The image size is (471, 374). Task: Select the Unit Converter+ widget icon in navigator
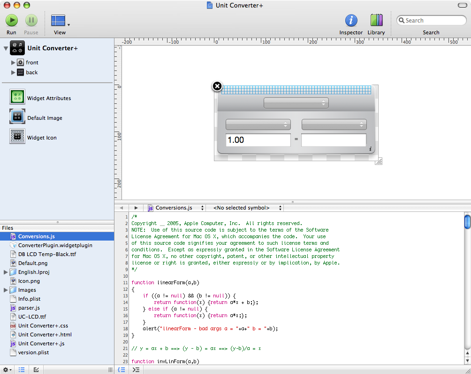(x=17, y=48)
